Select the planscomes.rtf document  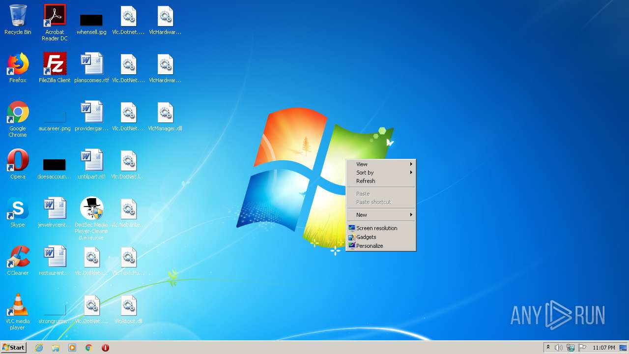pos(91,68)
